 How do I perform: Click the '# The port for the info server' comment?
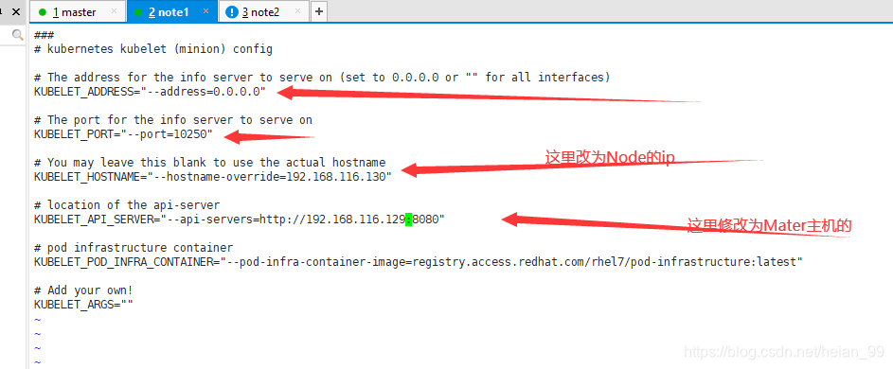tap(173, 120)
